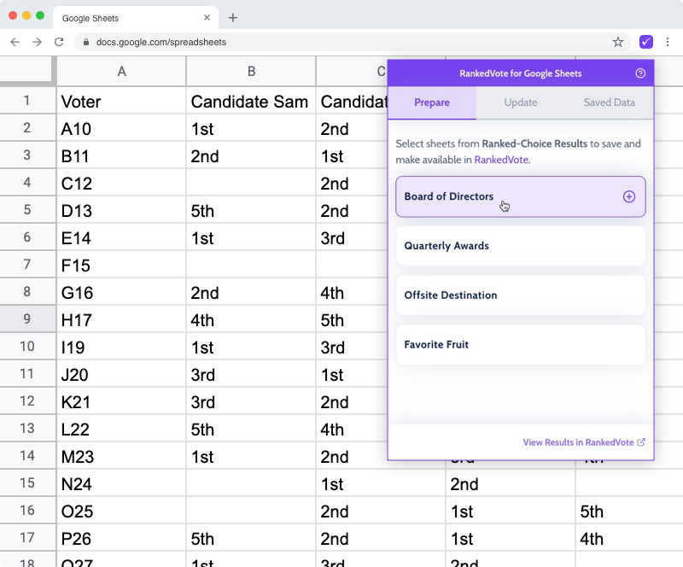The width and height of the screenshot is (683, 567).
Task: Bookmark the page via the star icon
Action: point(617,42)
